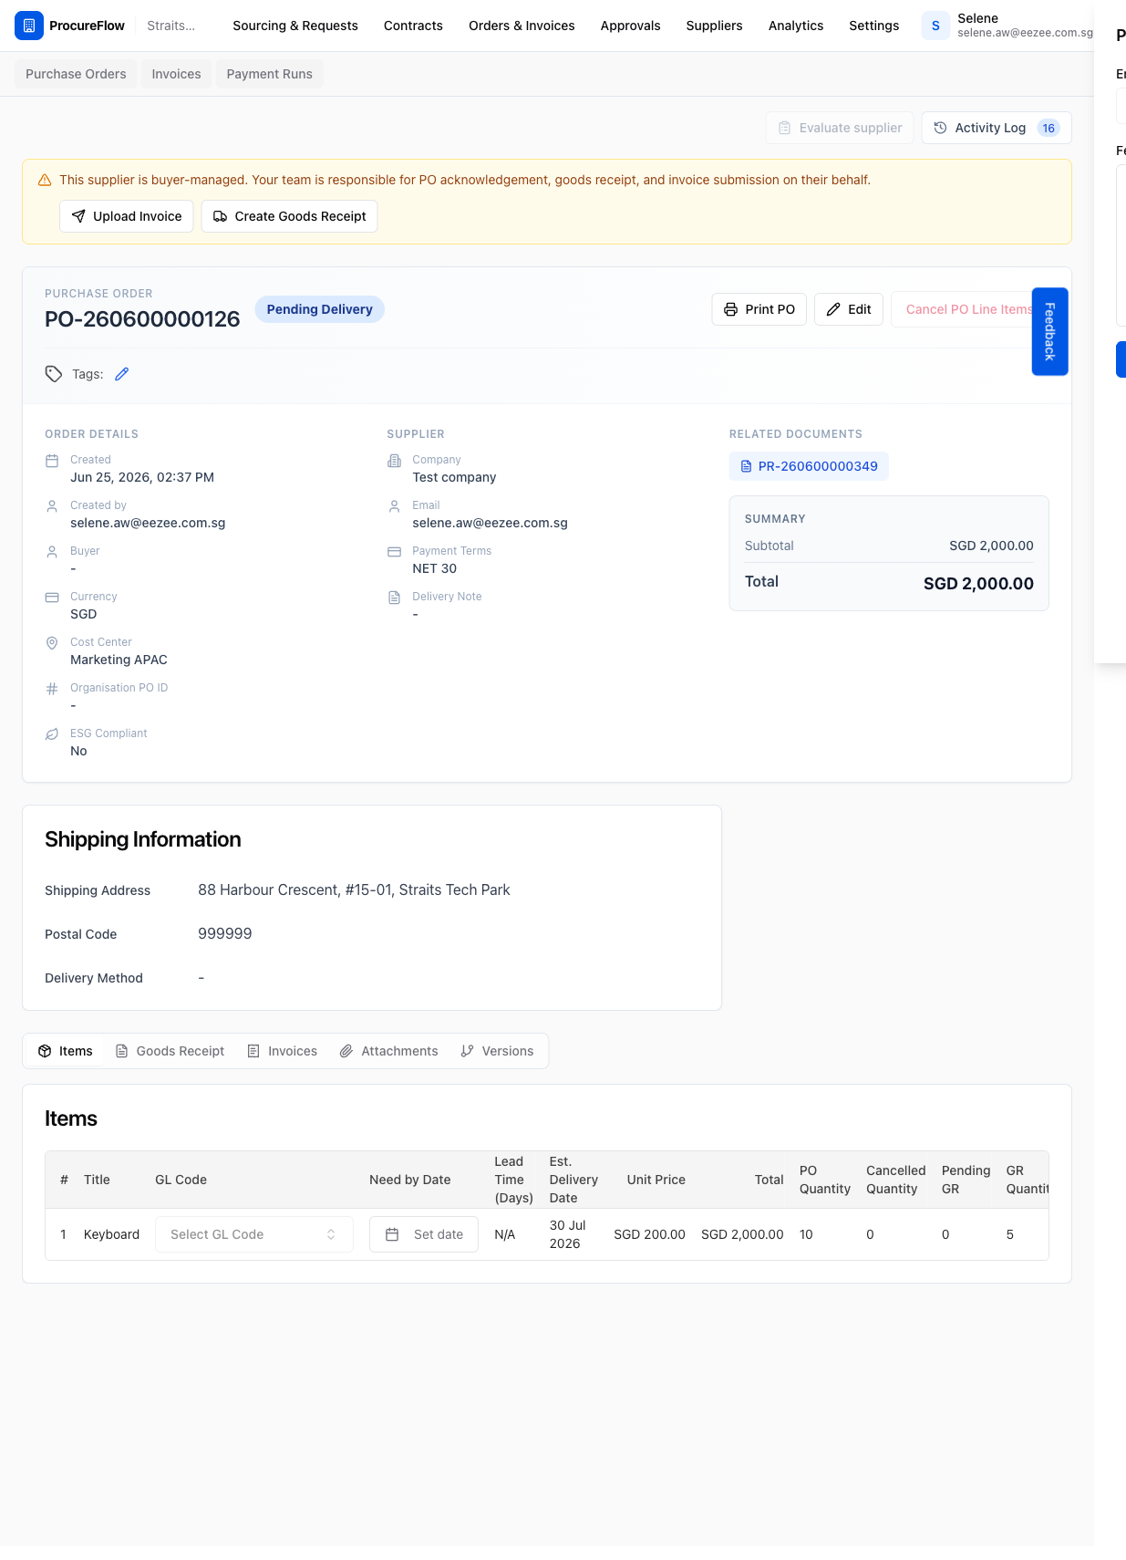Open the Analytics menu
Viewport: 1126px width, 1560px height.
click(796, 26)
